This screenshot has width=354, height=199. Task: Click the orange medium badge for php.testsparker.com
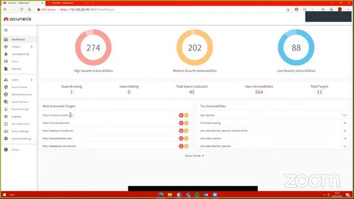click(186, 138)
